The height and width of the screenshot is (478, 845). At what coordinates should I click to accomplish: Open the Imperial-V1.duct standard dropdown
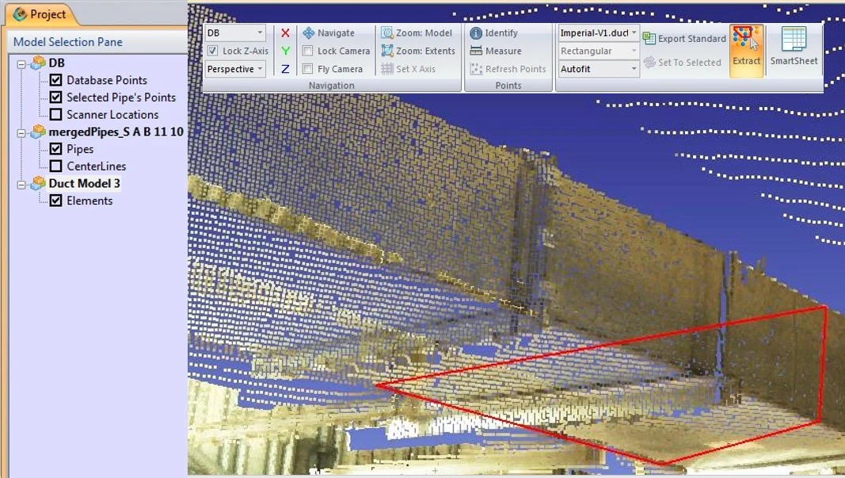pyautogui.click(x=598, y=33)
